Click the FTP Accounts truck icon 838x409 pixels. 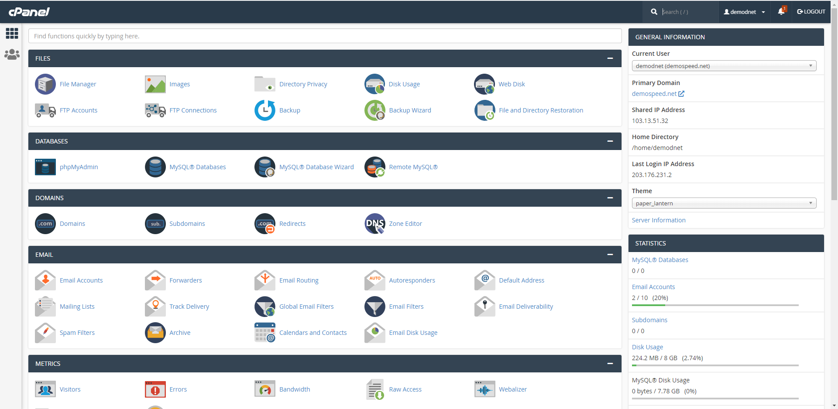(x=45, y=110)
